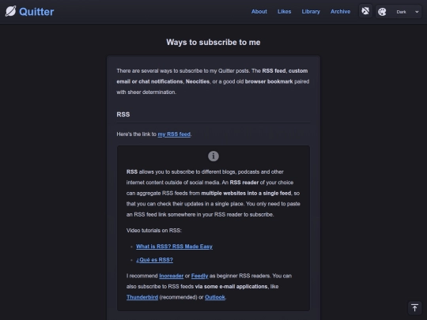The height and width of the screenshot is (320, 427).
Task: Click the RSS section heading
Action: [x=123, y=115]
